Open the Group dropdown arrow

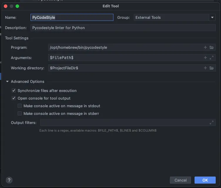click(x=212, y=17)
